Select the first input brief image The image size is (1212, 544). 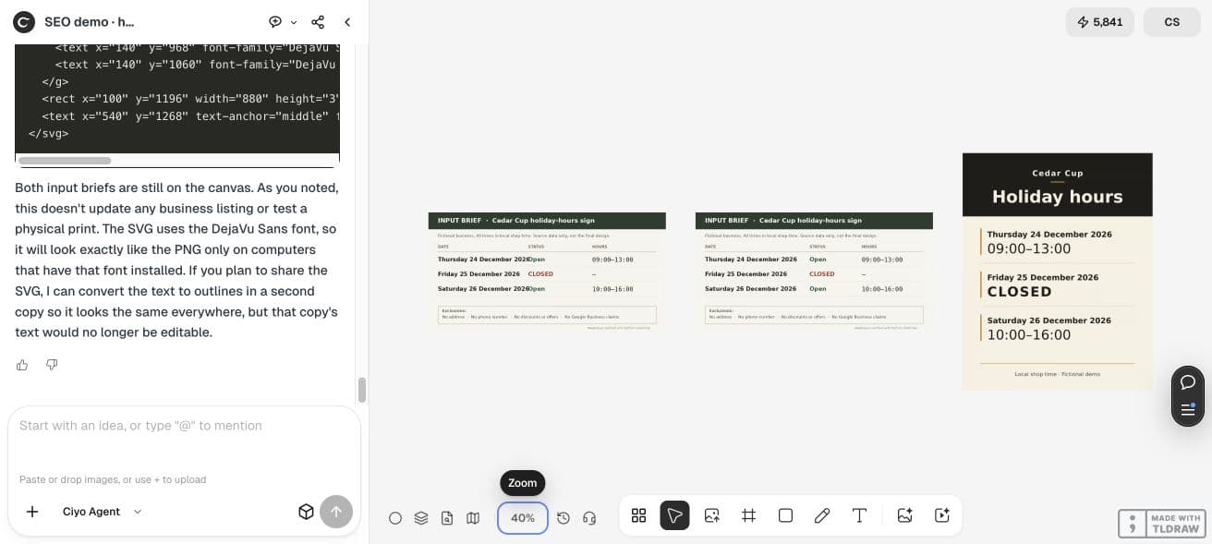pos(547,272)
